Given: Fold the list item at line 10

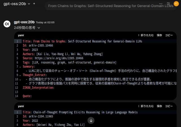Looking at the screenshot, I should tap(20, 80).
